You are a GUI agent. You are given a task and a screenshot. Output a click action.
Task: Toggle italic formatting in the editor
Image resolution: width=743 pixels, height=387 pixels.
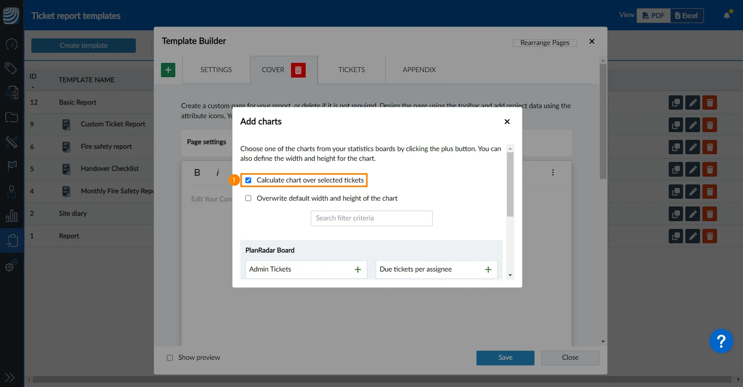[217, 172]
